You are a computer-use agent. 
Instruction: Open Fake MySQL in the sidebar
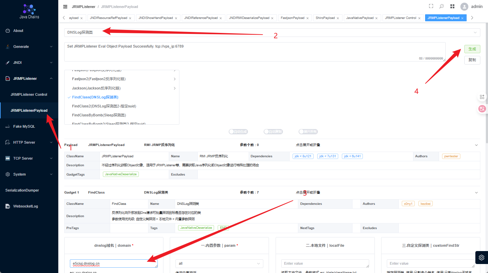[24, 126]
